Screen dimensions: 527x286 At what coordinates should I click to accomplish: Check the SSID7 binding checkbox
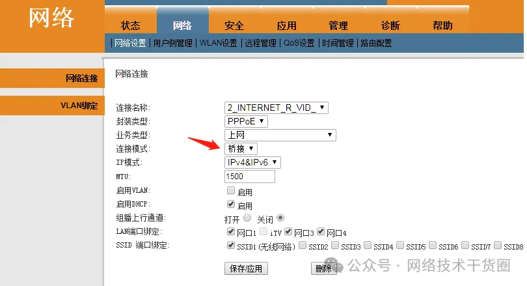coord(465,245)
